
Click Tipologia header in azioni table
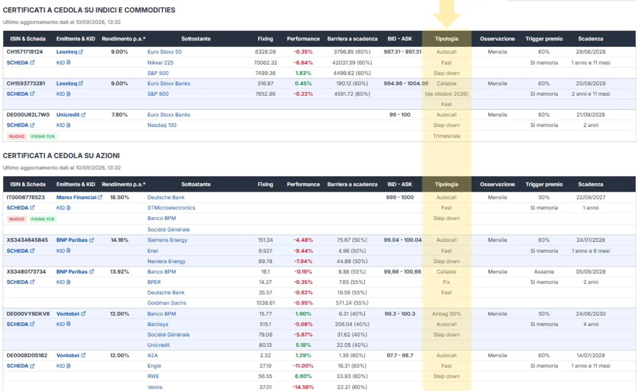[x=446, y=184]
